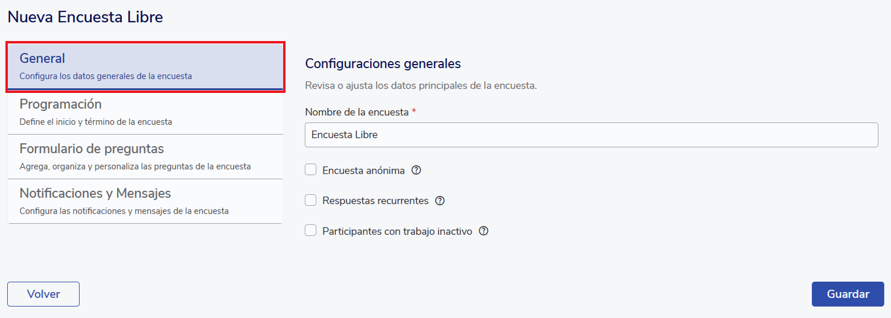Viewport: 891px width, 318px height.
Task: Click help icon next to Respuestas recurrentes
Action: [440, 200]
